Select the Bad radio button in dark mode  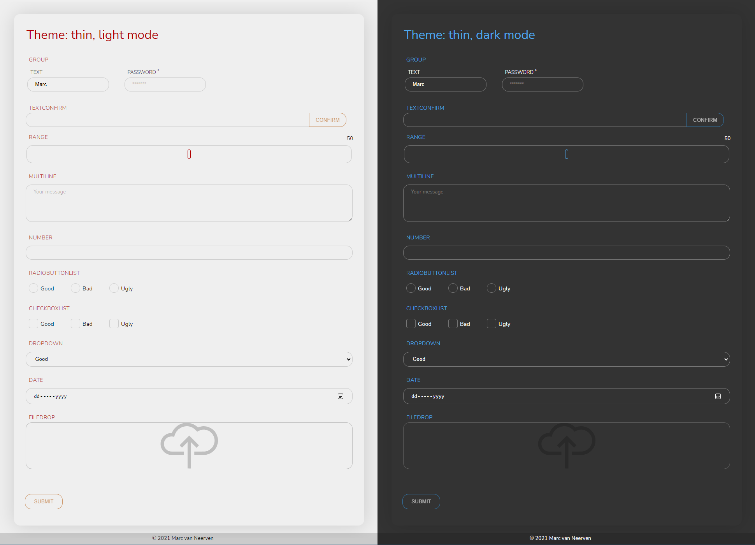click(x=453, y=288)
